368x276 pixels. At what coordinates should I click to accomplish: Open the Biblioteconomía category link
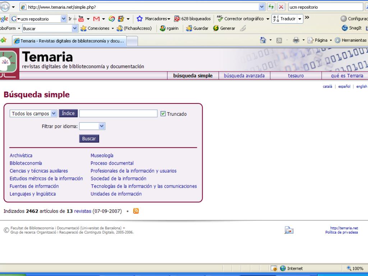26,163
